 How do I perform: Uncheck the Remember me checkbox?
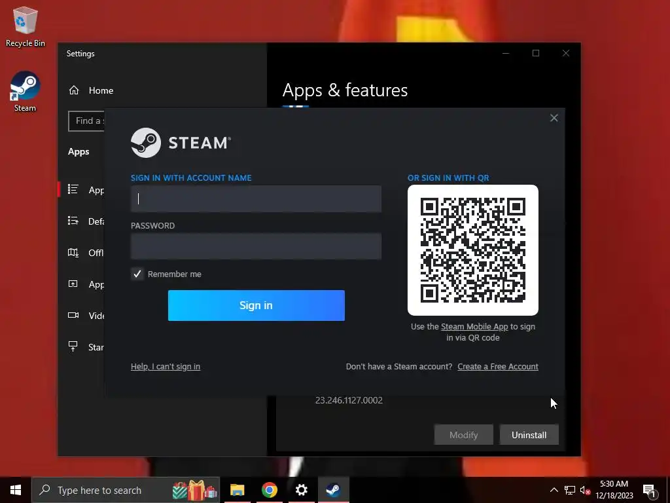[x=137, y=274]
